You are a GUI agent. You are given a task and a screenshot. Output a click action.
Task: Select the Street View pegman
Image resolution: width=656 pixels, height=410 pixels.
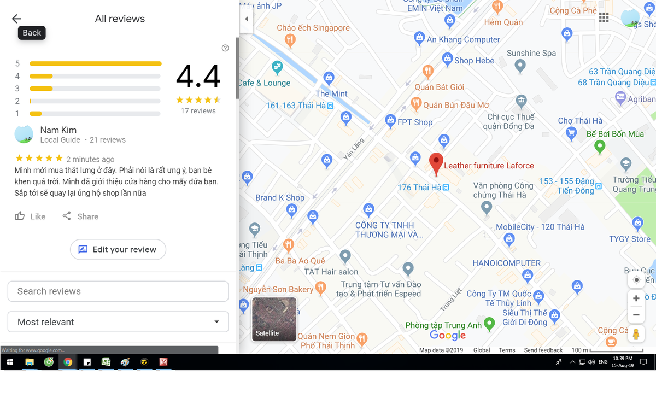(636, 334)
